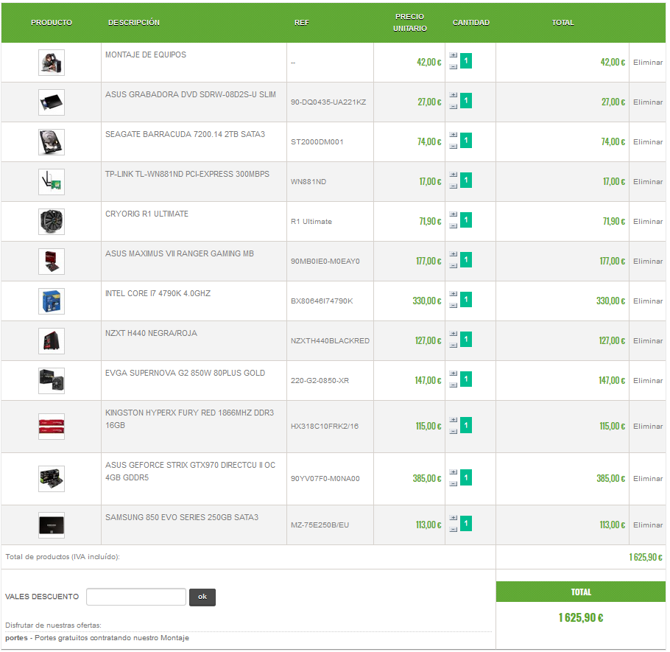Open Seagate Barracuda hard drive thumbnail
This screenshot has height=652, width=670.
(52, 142)
